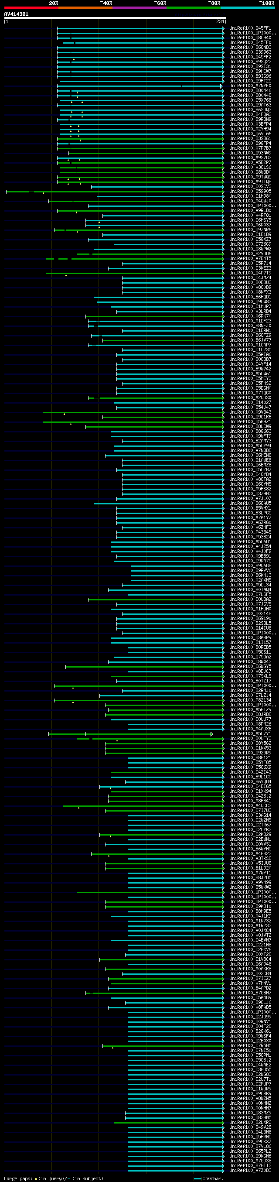Select label UniRef100_Q0UFY3

[250, 738]
